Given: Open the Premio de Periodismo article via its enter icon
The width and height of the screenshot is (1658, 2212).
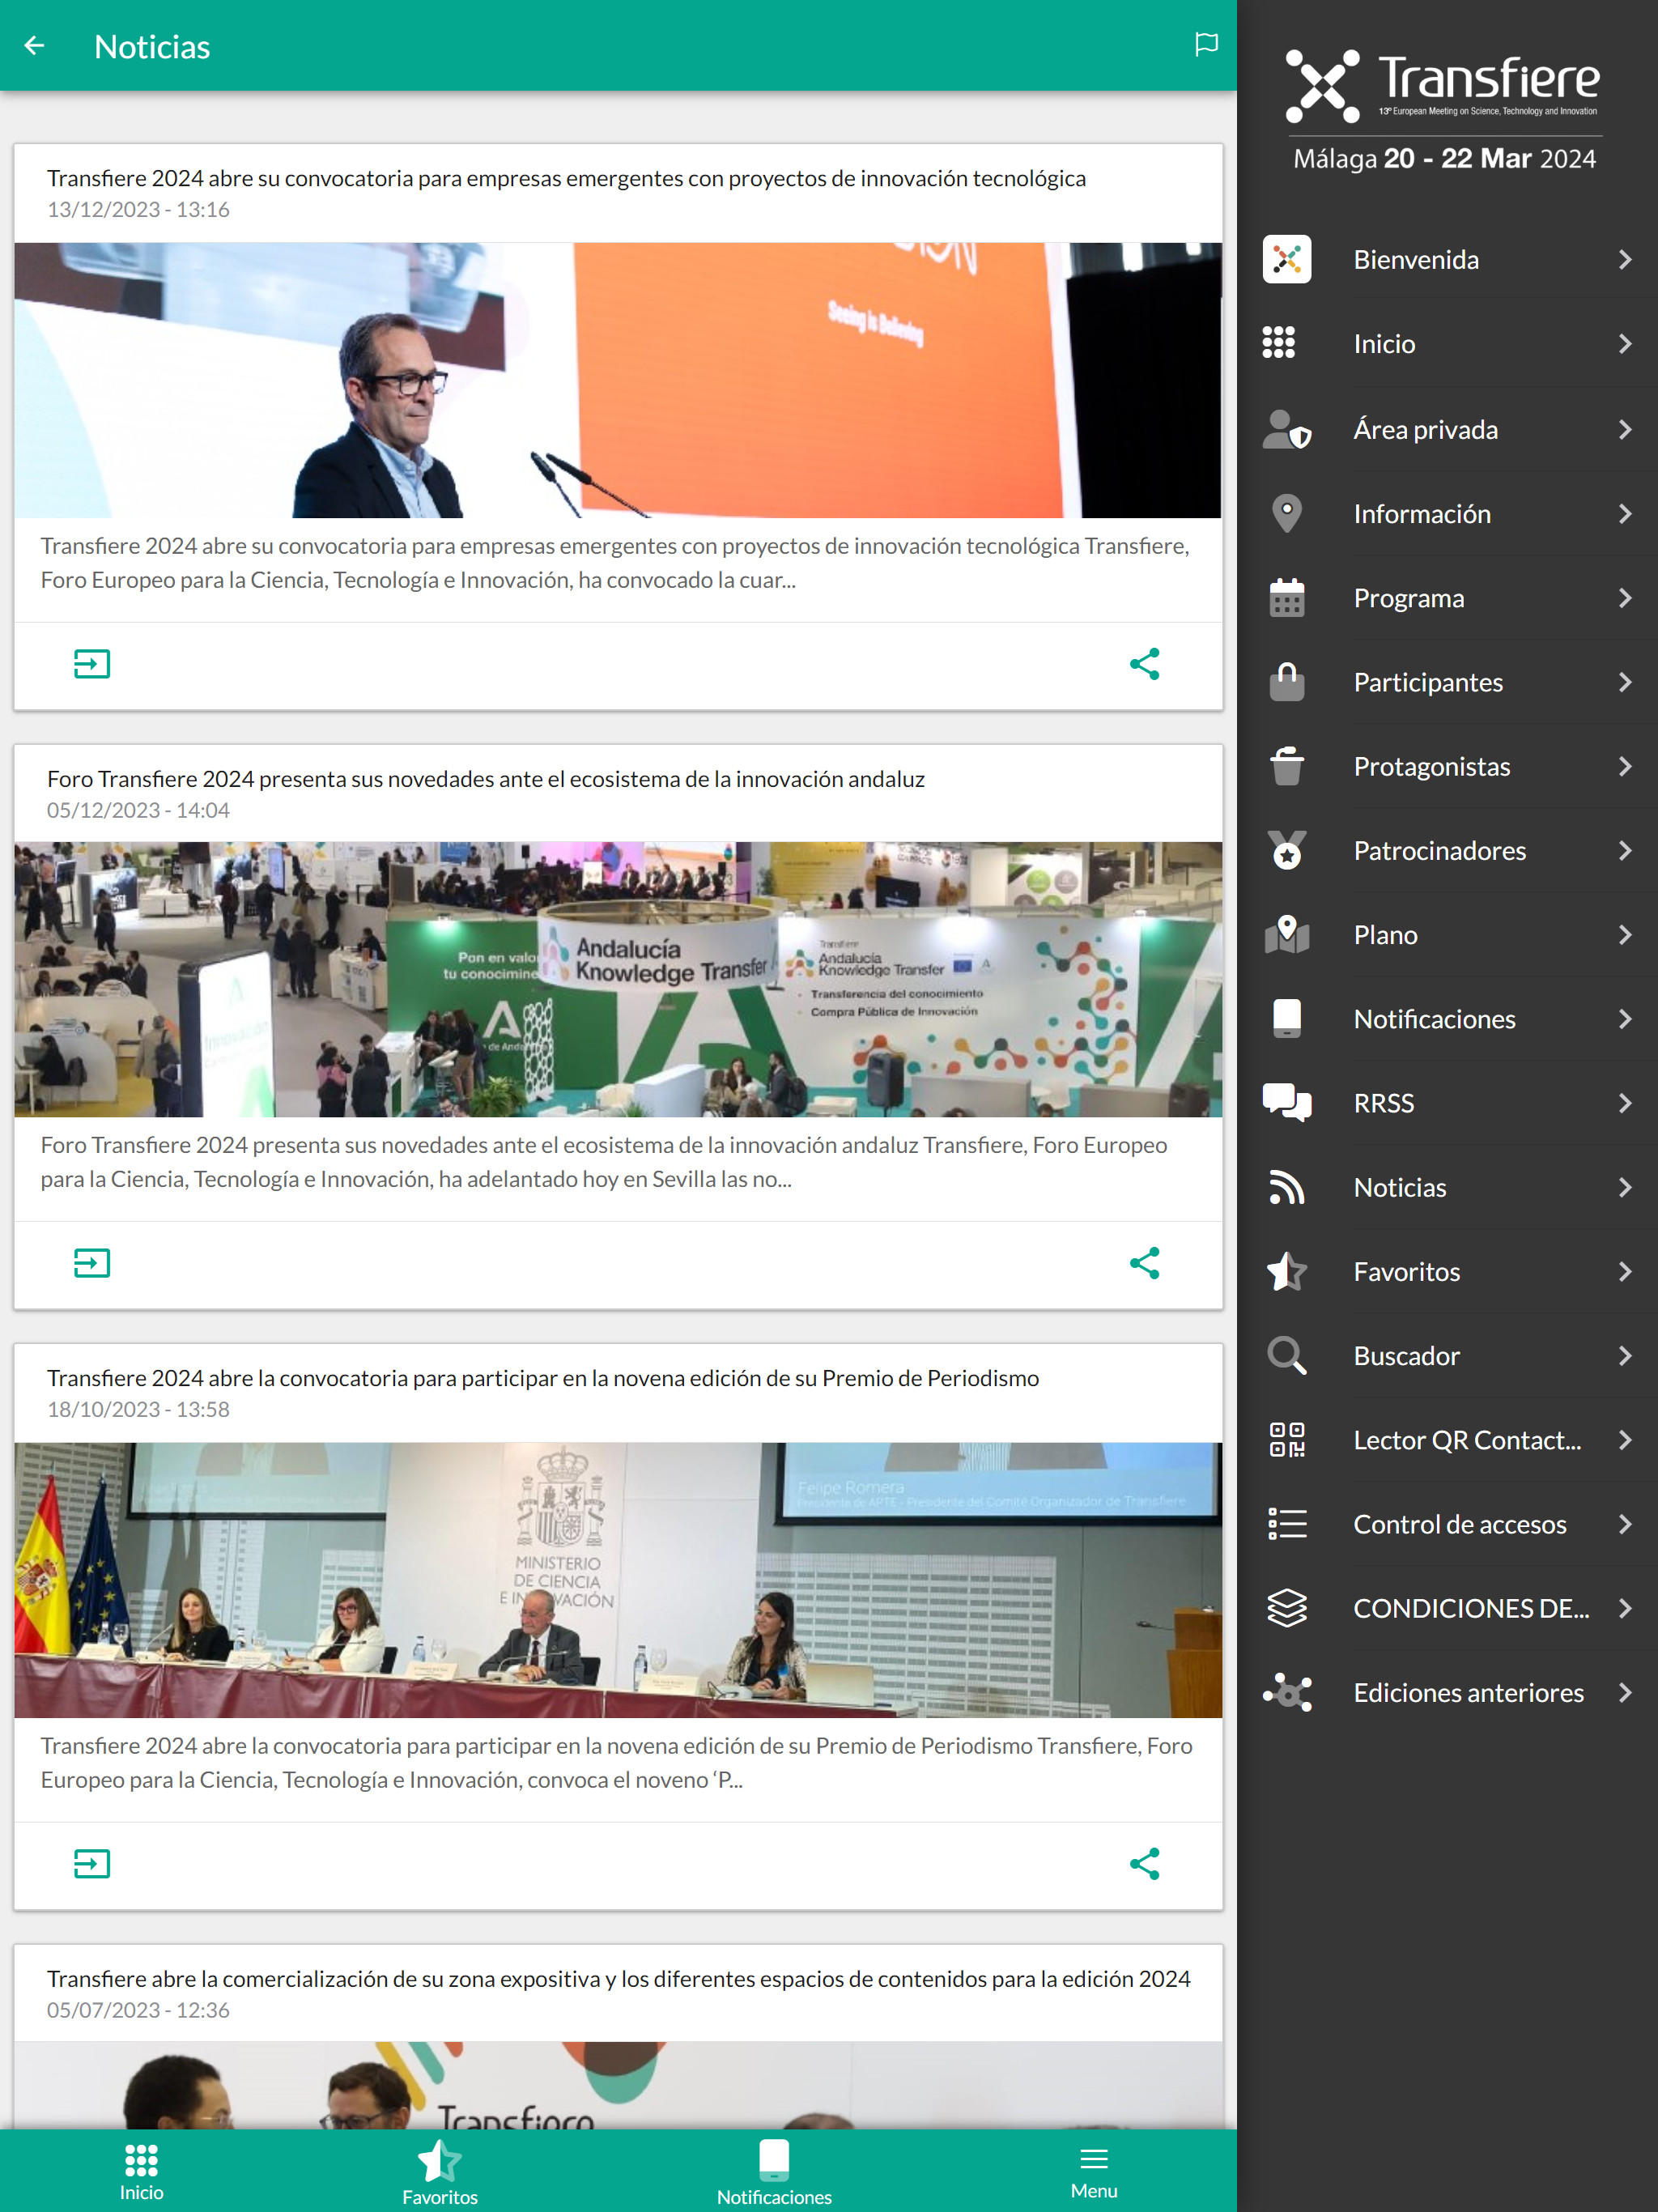Looking at the screenshot, I should 92,1863.
